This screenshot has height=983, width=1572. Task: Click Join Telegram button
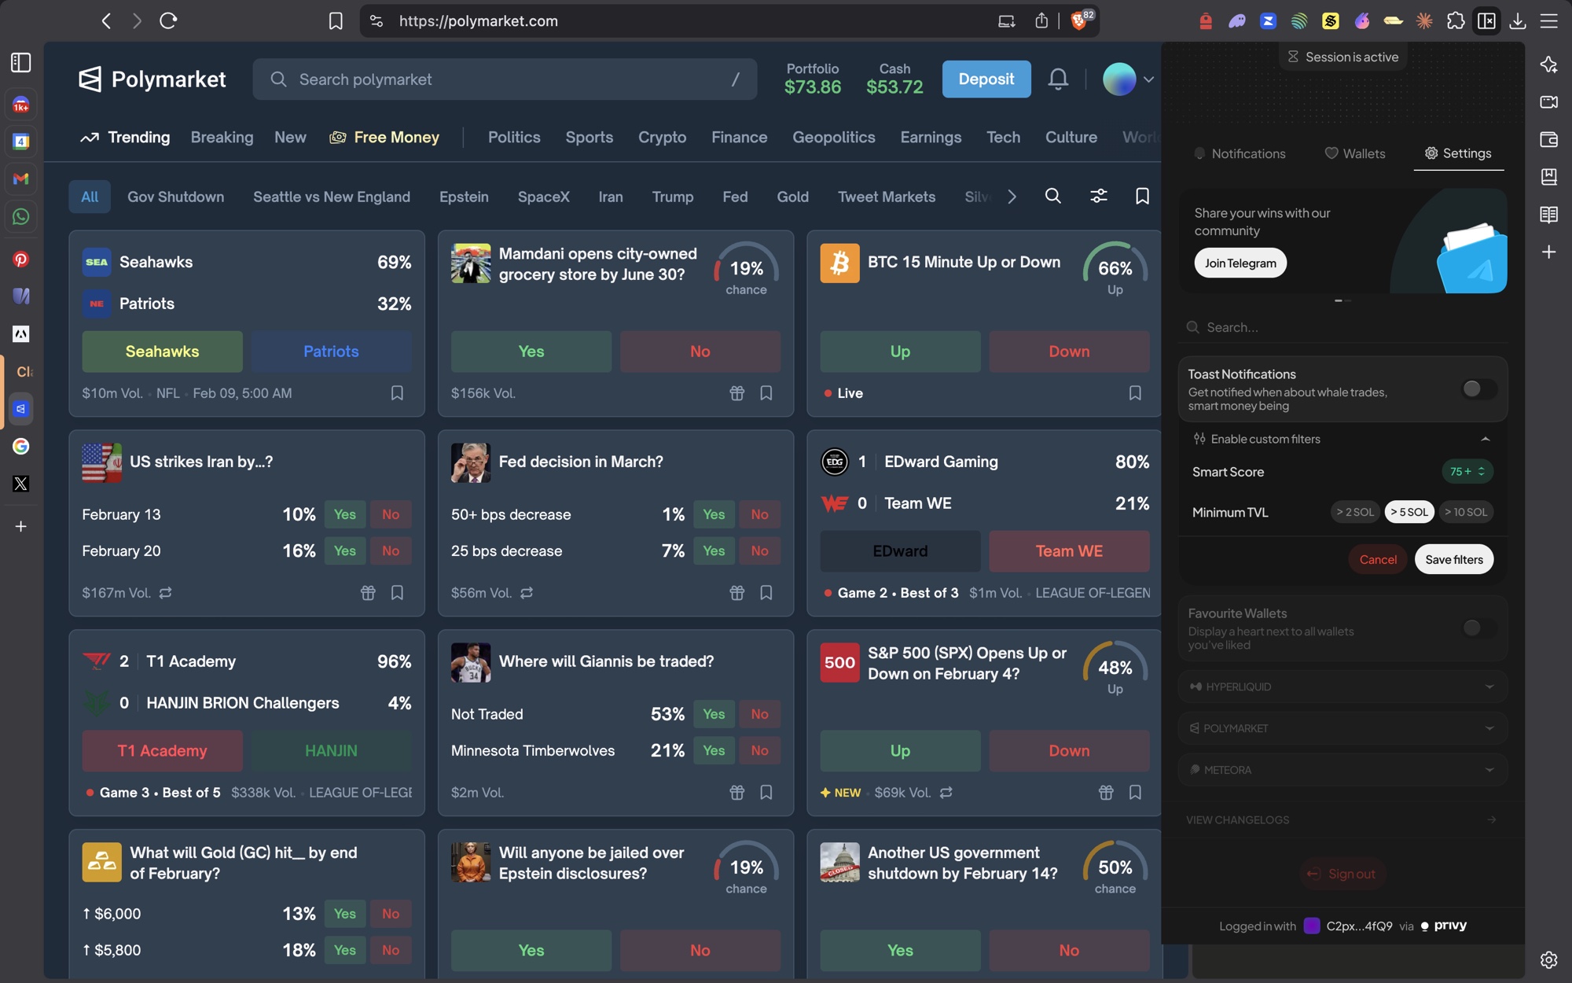[1240, 263]
